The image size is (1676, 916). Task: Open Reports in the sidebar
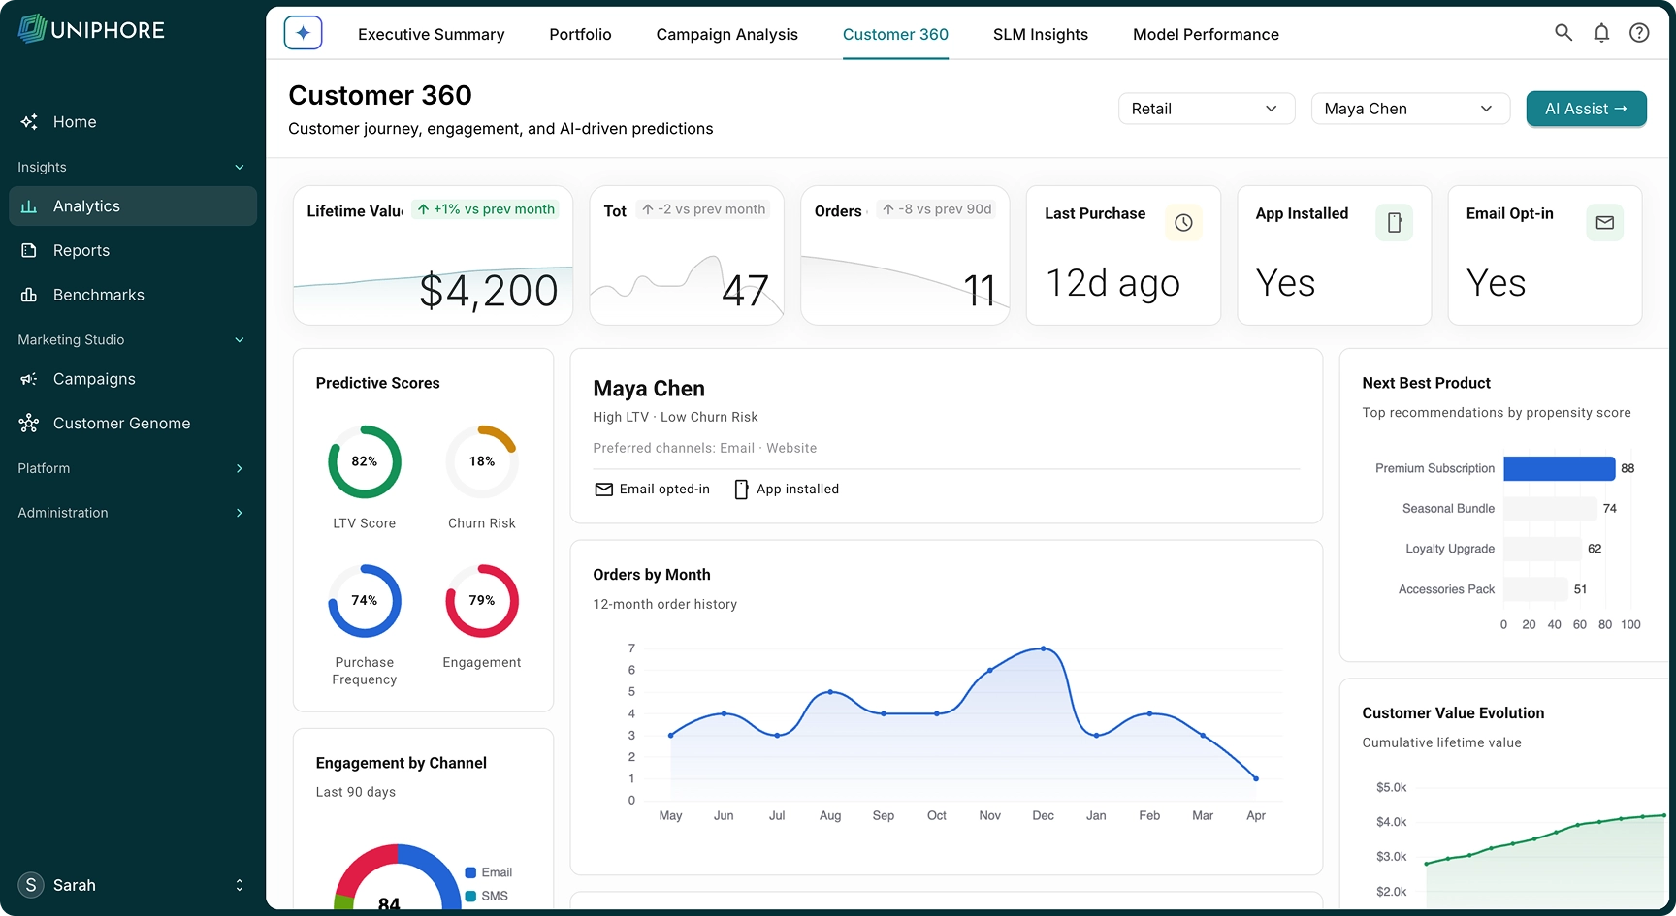(133, 250)
